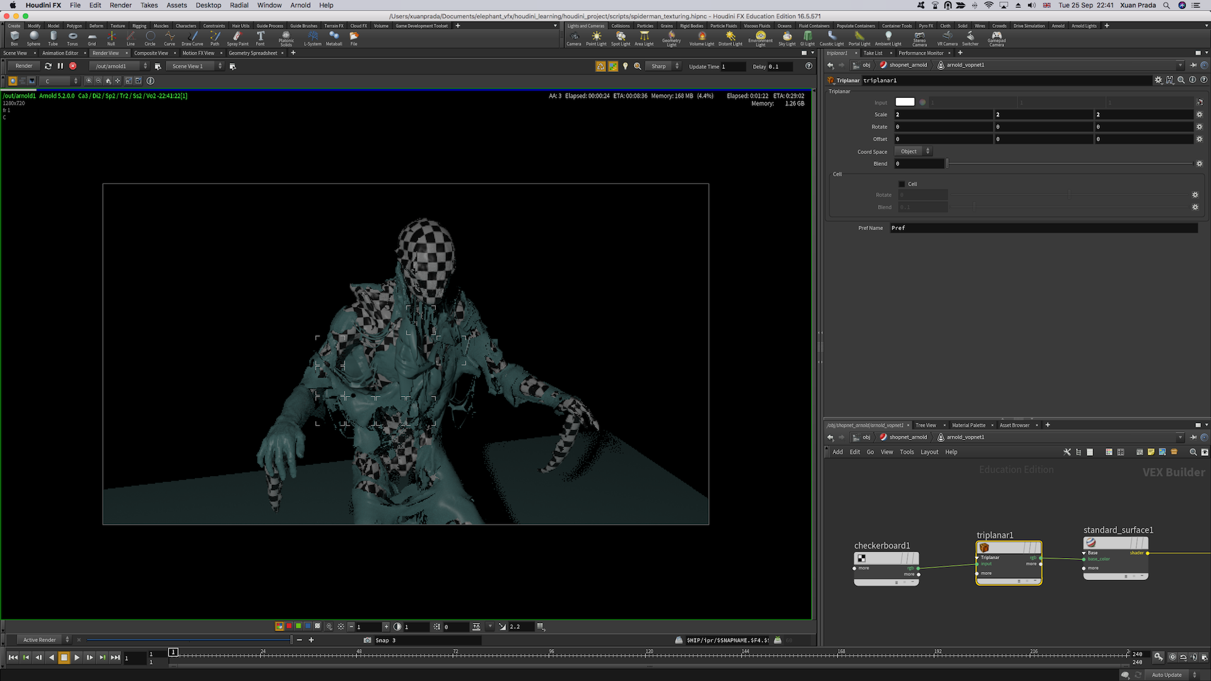
Task: Click the Gamepad Camera shelf tool
Action: pyautogui.click(x=997, y=38)
